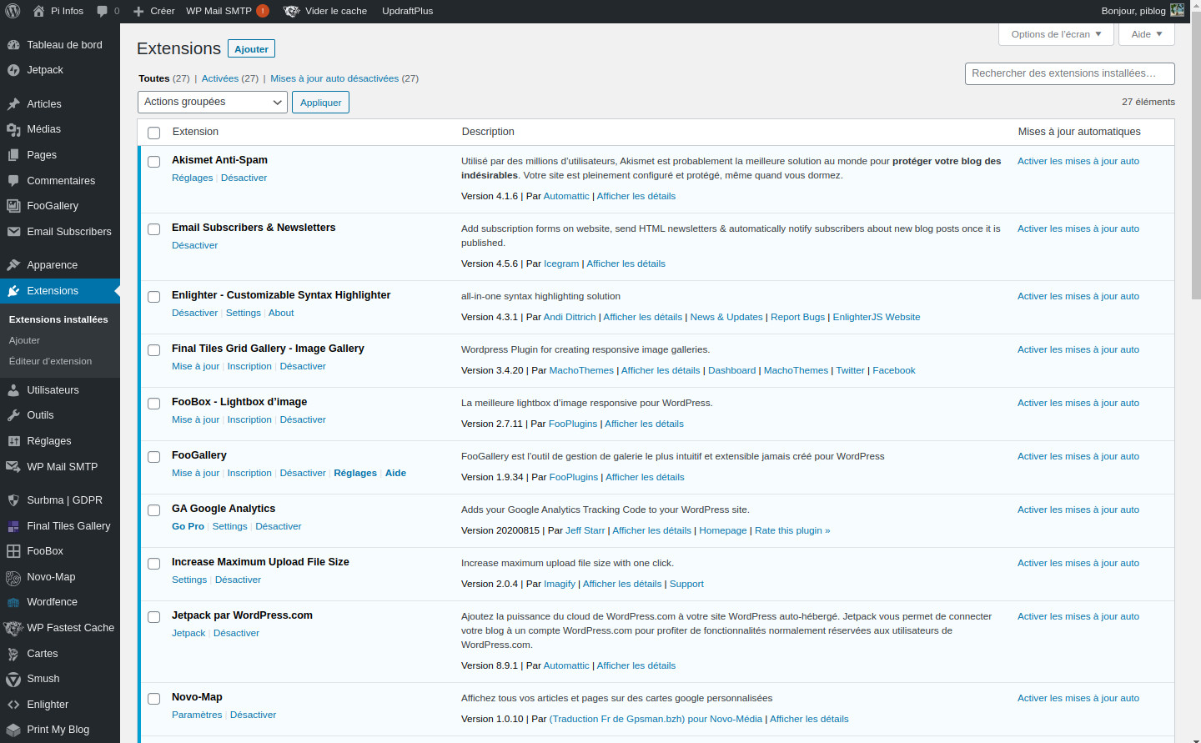Open Wordfence from the sidebar

coord(52,602)
